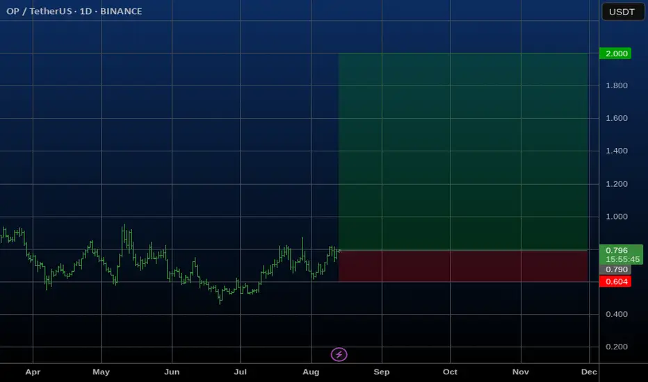Click the 15:55:45 countdown timer
Screen dimensions: 648x382
(622, 259)
